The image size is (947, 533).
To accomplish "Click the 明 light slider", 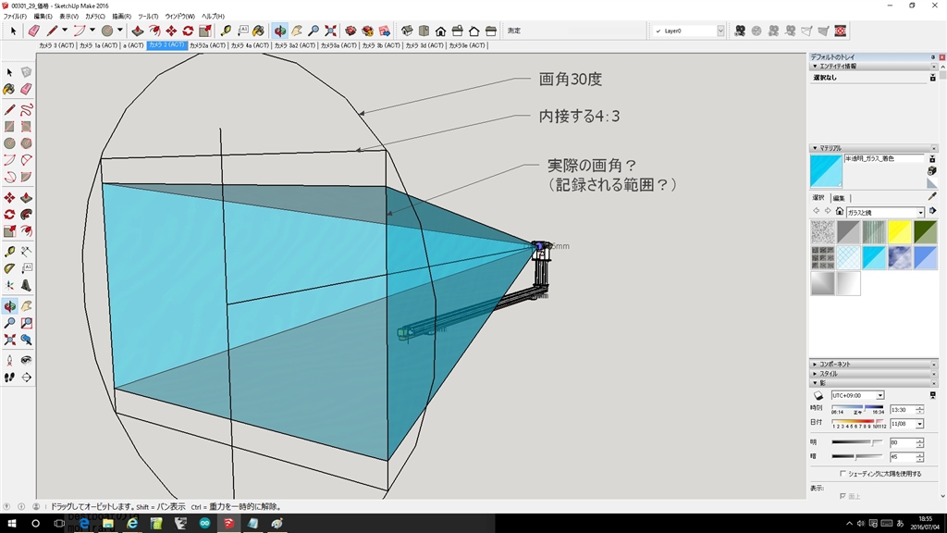I will [856, 442].
